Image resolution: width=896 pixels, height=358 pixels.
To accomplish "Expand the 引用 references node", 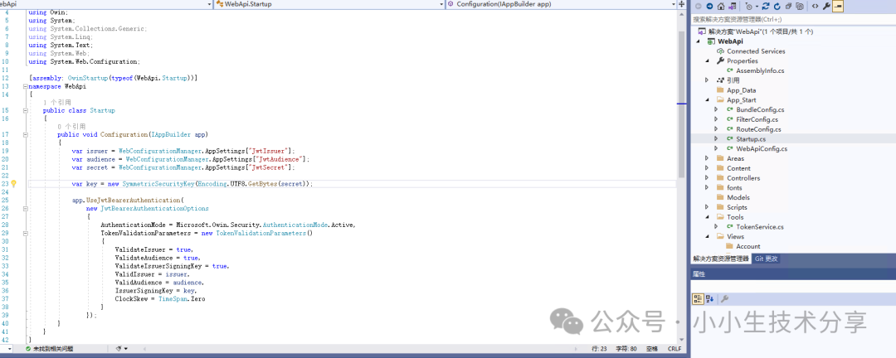I will pos(707,80).
